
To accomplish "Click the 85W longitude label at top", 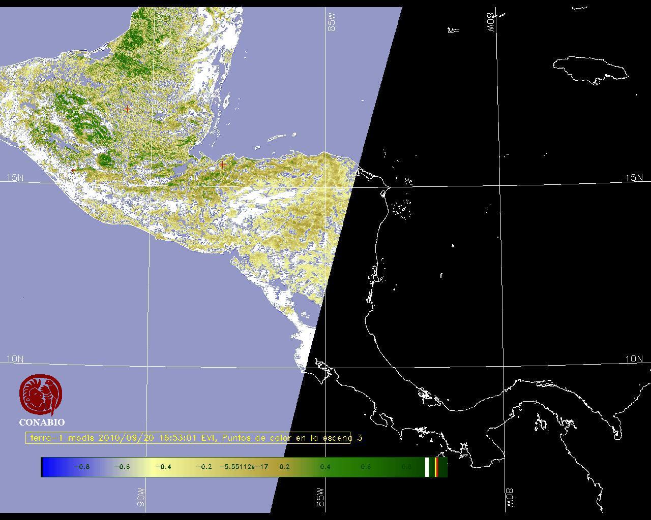I will pos(332,22).
